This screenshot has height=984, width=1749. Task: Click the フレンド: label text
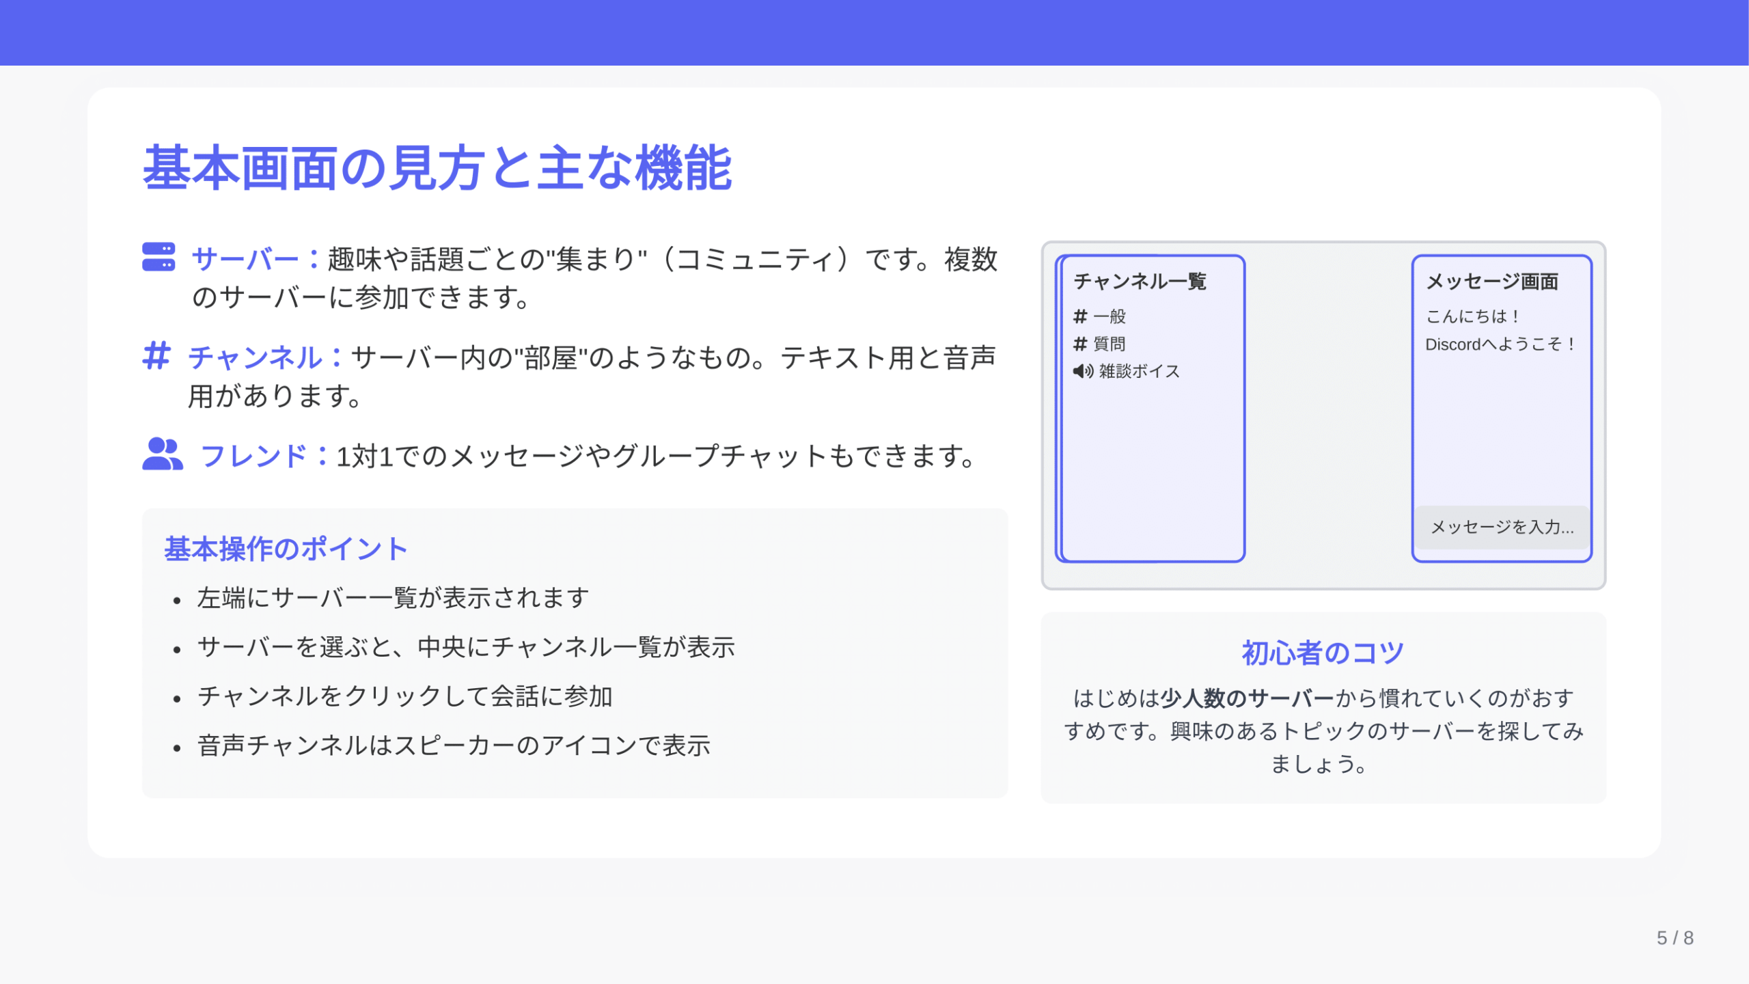tap(264, 456)
